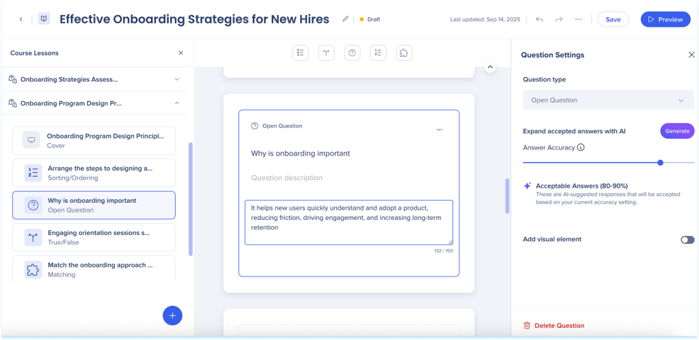
Task: Select the Arrange the steps Sorting/Ordering lesson
Action: (94, 173)
